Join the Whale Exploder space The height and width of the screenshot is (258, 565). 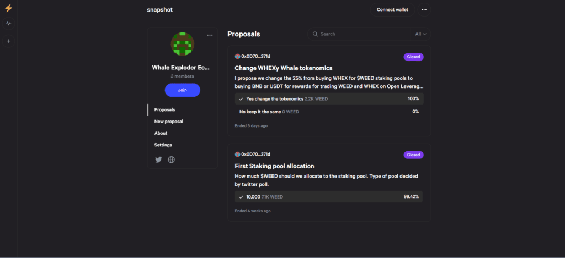pos(182,90)
